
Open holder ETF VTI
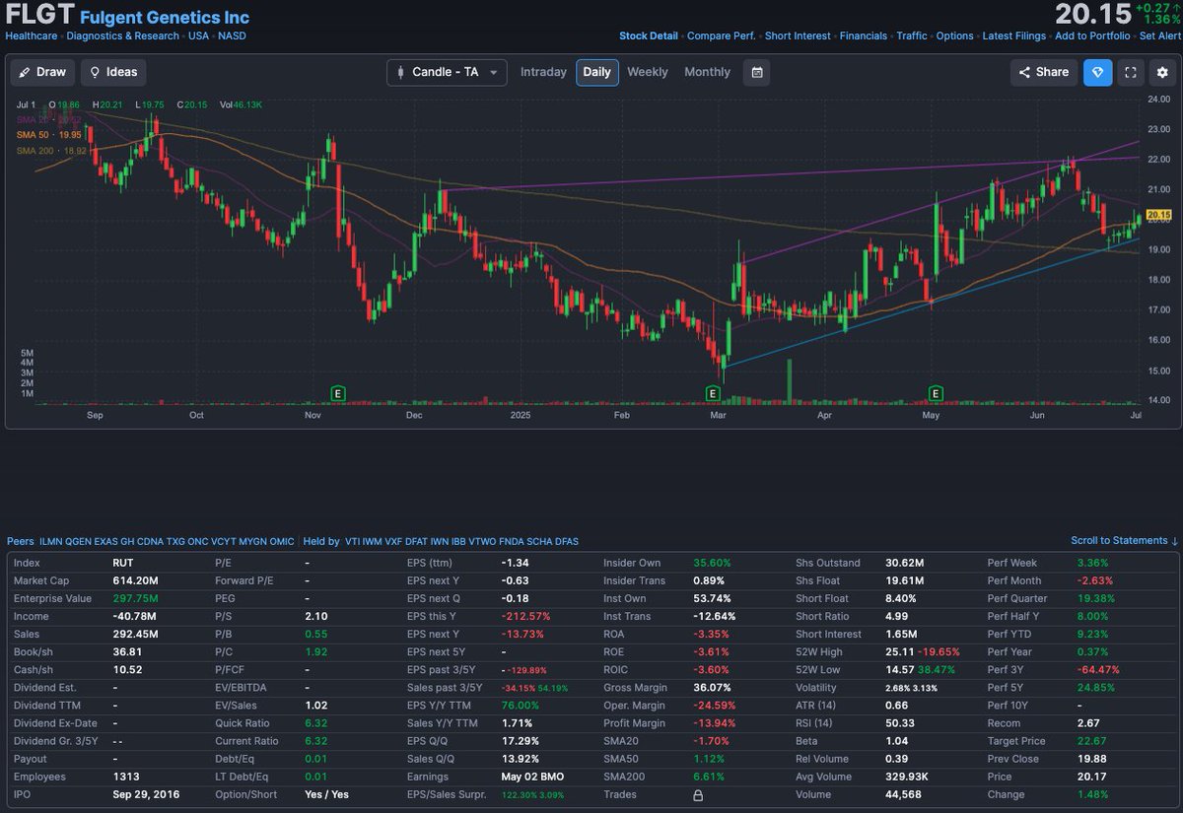click(353, 542)
